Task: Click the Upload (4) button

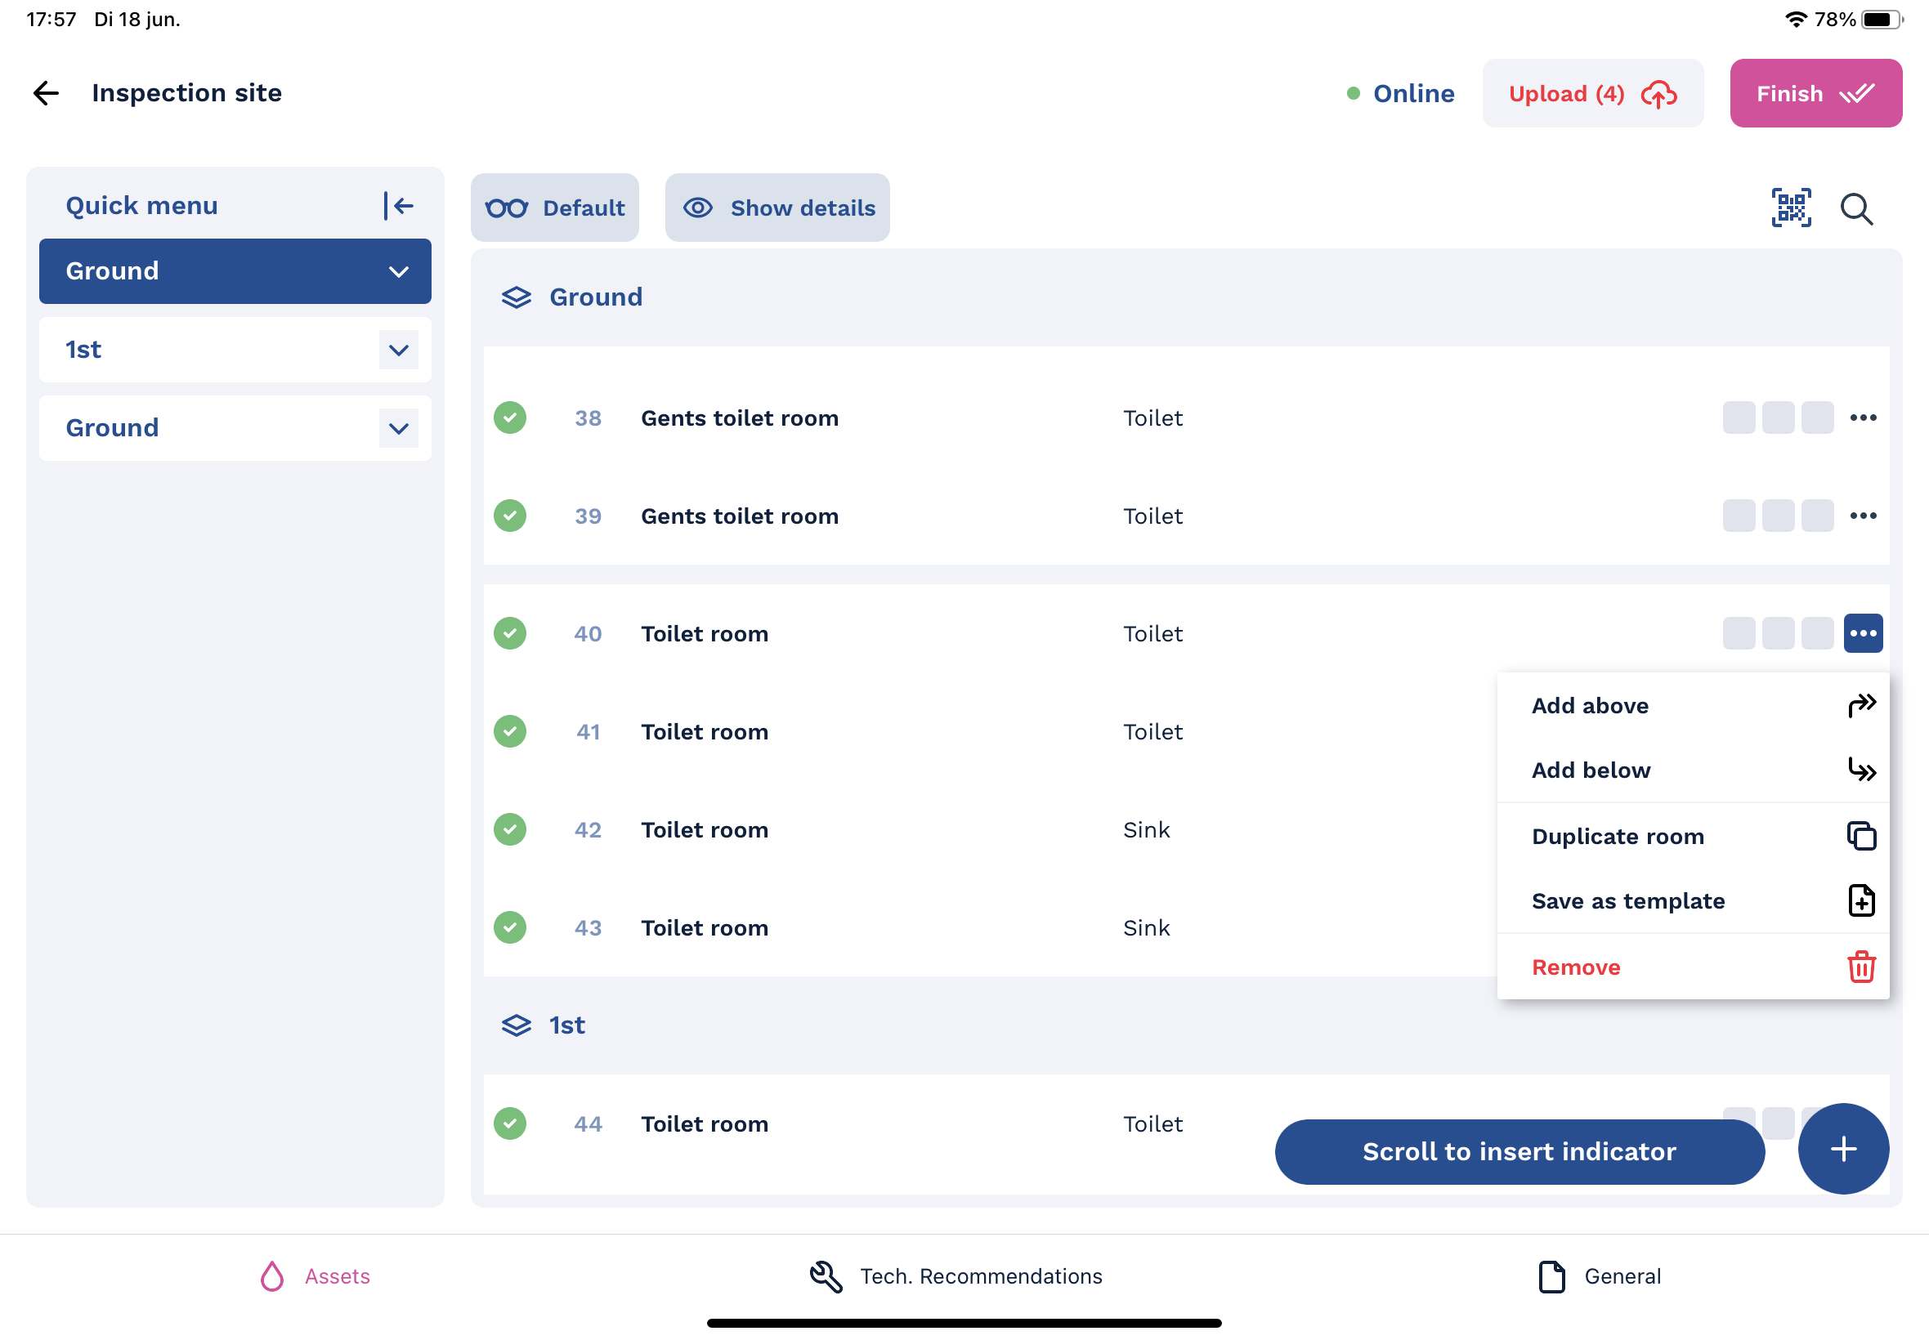Action: (x=1591, y=93)
